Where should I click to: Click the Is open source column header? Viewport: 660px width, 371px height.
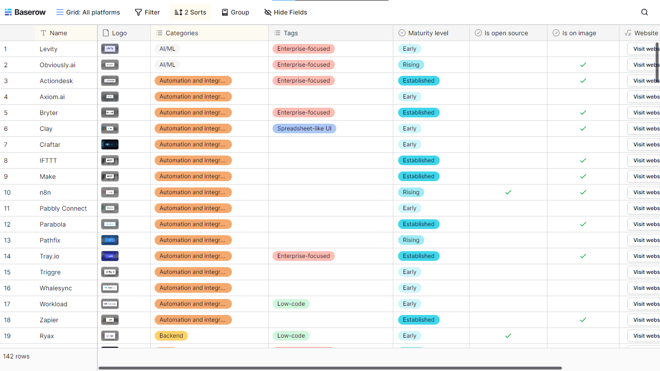[508, 33]
